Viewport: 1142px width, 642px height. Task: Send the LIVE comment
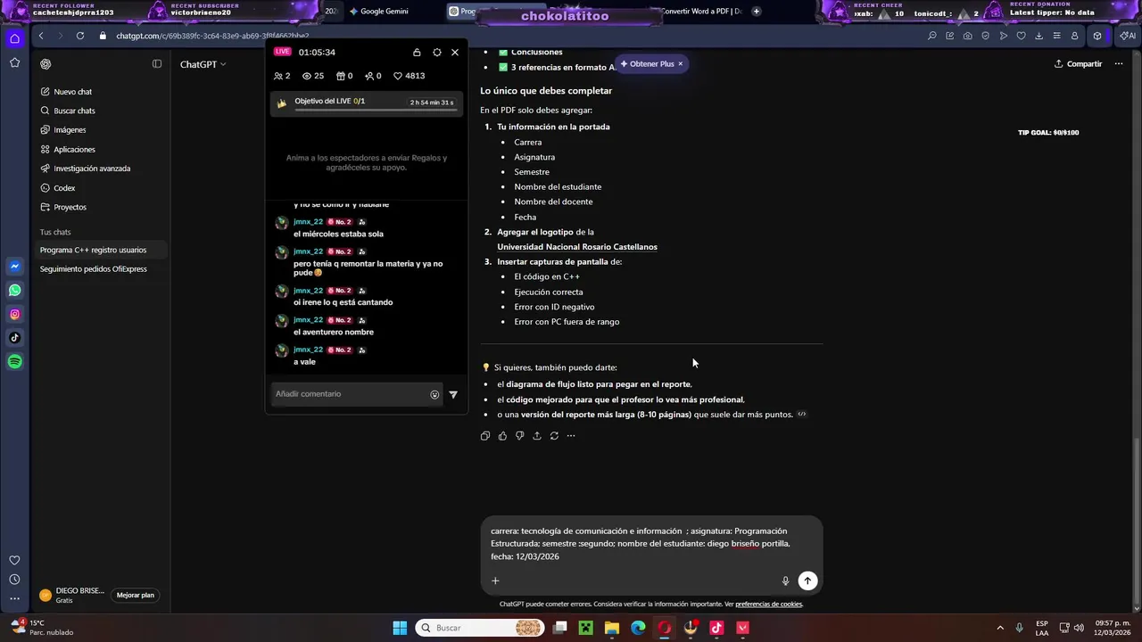click(453, 394)
